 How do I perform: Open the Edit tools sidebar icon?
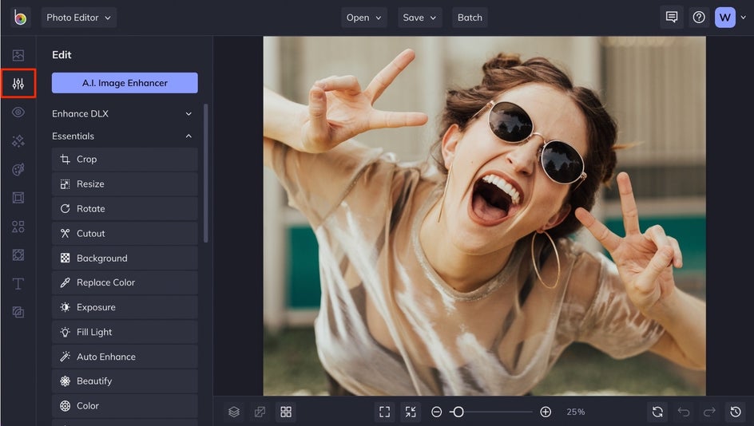18,84
